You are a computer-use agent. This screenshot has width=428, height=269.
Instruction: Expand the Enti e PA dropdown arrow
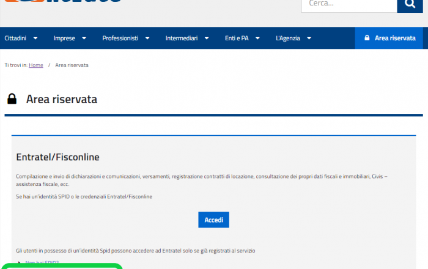click(257, 38)
